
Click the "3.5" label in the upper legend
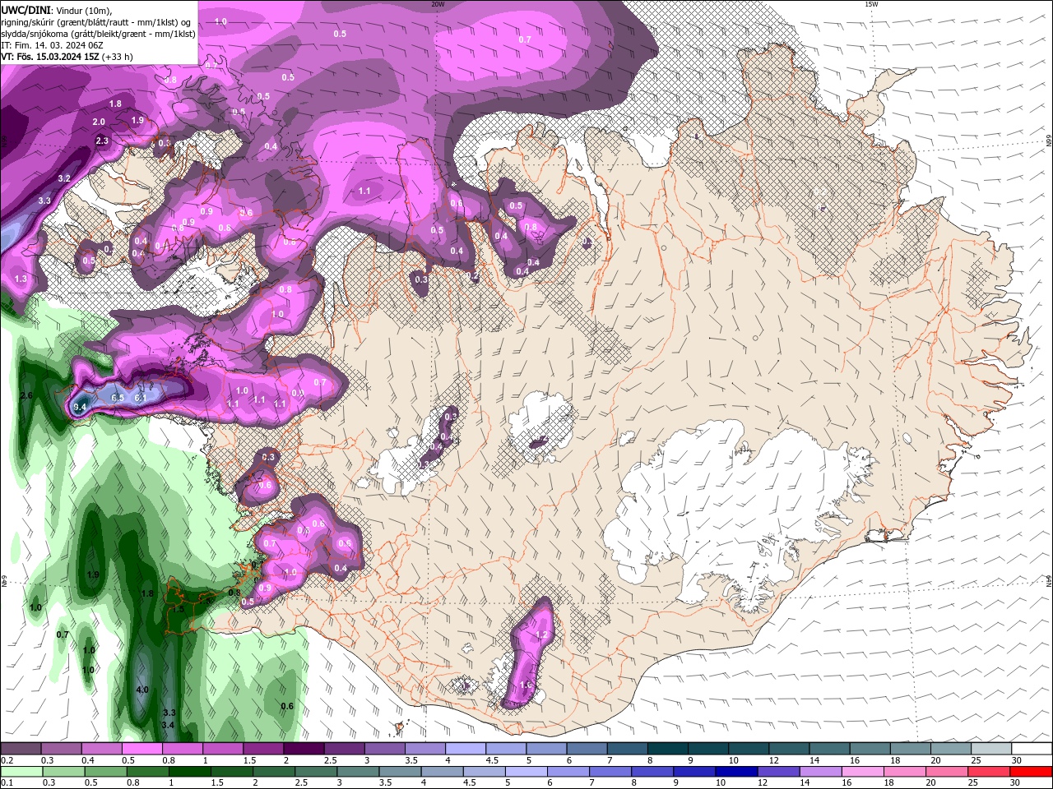point(411,760)
